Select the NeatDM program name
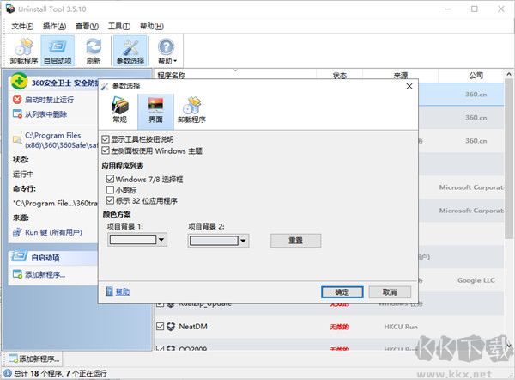Image resolution: width=515 pixels, height=380 pixels. (193, 327)
